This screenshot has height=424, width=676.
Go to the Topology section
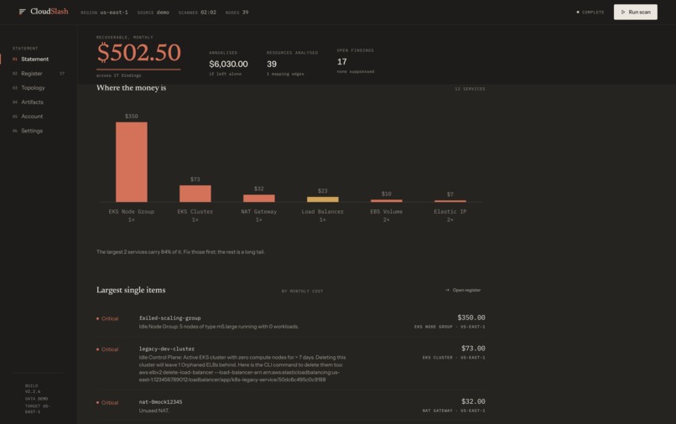[33, 87]
